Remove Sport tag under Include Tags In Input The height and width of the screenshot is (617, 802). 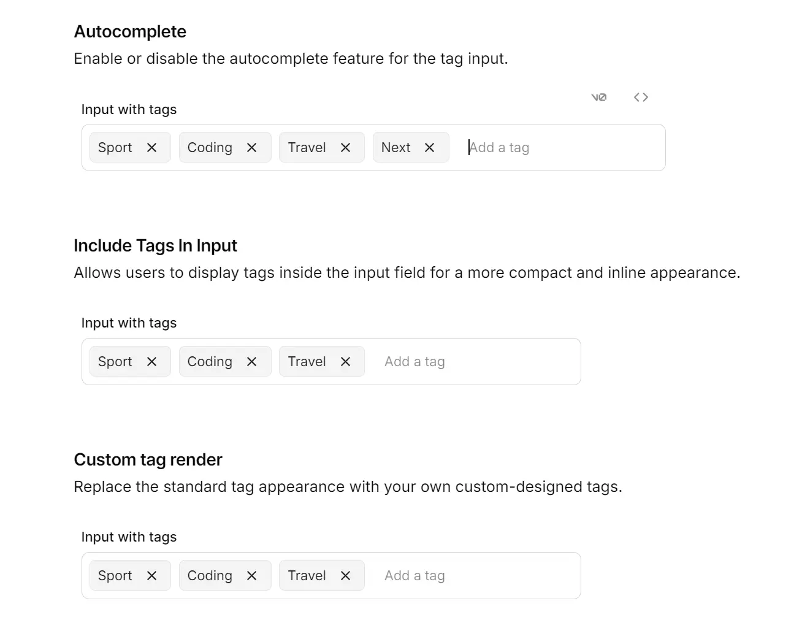[x=151, y=361]
